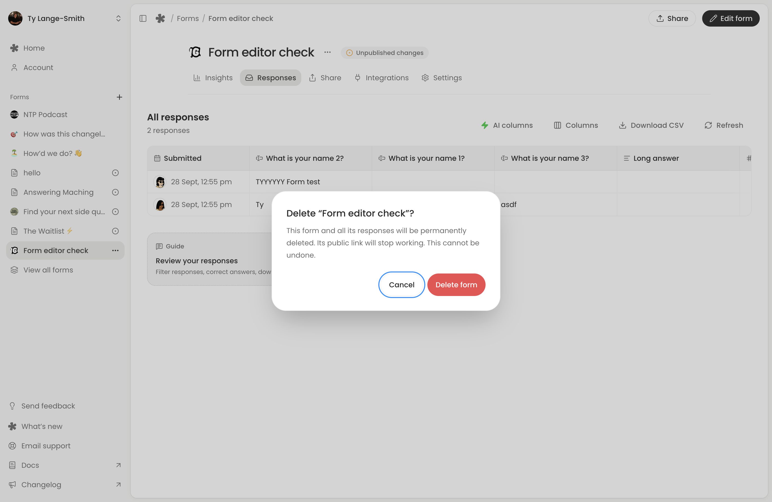
Task: Click the Share button in top bar
Action: tap(672, 18)
